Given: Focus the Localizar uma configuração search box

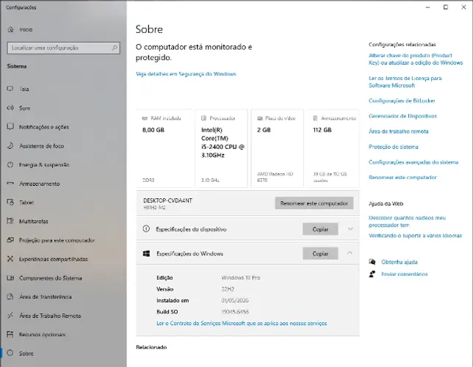Looking at the screenshot, I should 63,48.
